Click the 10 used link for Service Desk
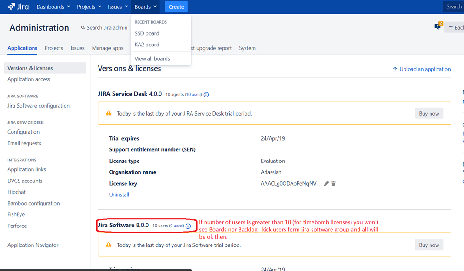Viewport: 464px width, 271px height. coord(193,95)
